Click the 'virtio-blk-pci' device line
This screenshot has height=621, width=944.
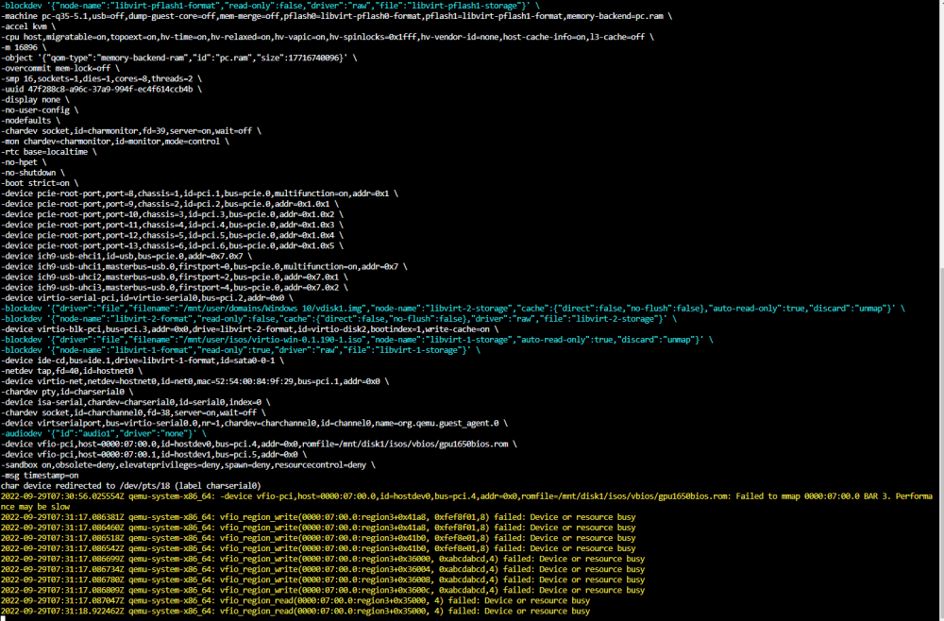click(x=250, y=329)
